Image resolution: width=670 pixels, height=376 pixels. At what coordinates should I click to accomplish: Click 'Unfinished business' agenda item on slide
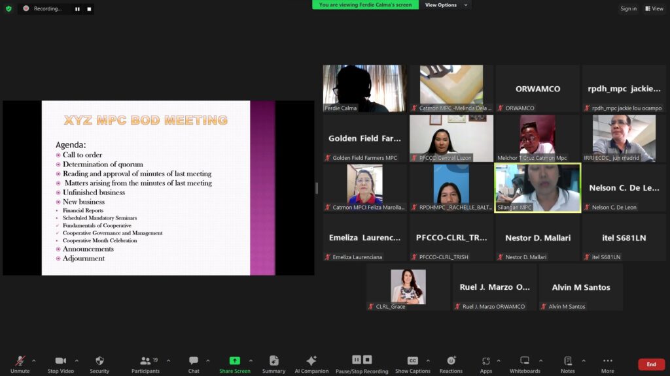point(94,193)
